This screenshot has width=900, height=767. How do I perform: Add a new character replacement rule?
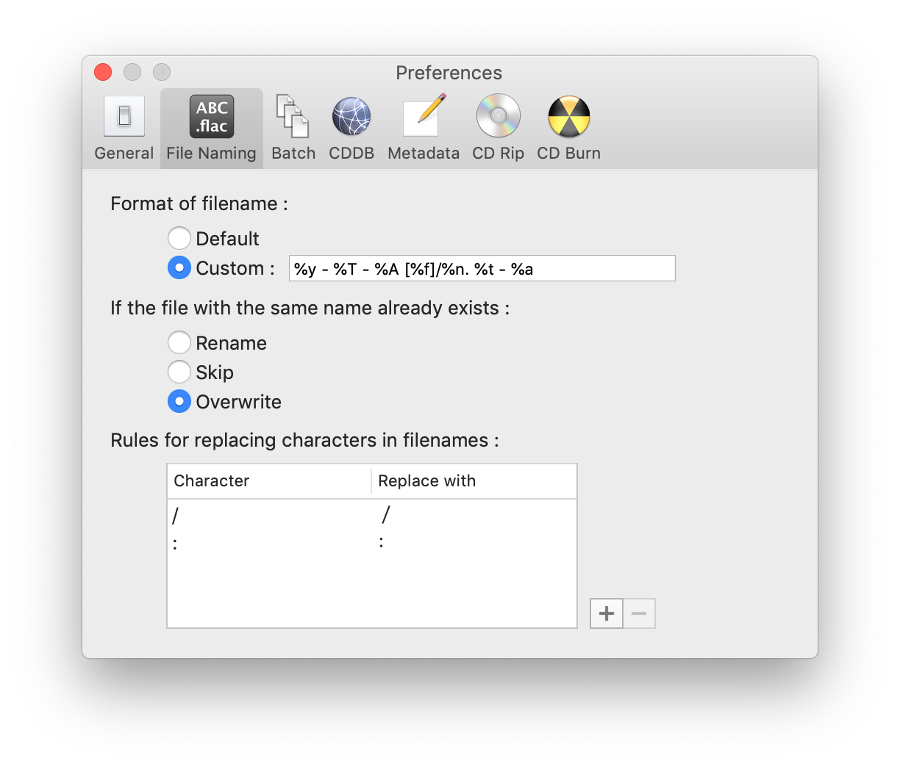(606, 613)
